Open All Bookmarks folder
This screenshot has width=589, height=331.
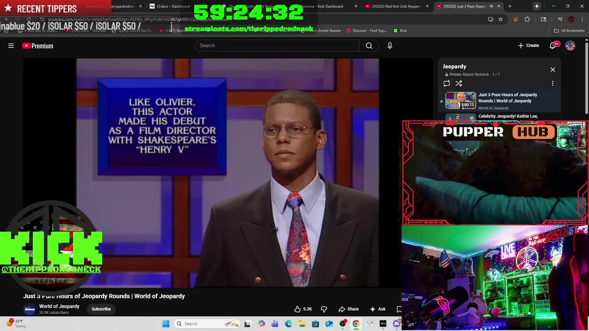(x=569, y=31)
